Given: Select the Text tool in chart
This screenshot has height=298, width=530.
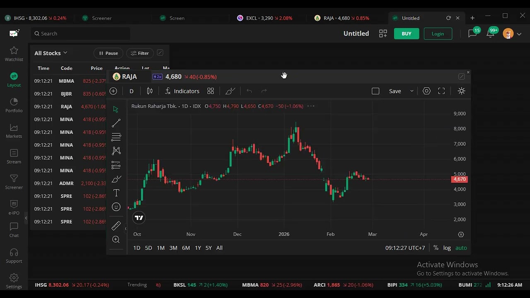Looking at the screenshot, I should coord(116,193).
